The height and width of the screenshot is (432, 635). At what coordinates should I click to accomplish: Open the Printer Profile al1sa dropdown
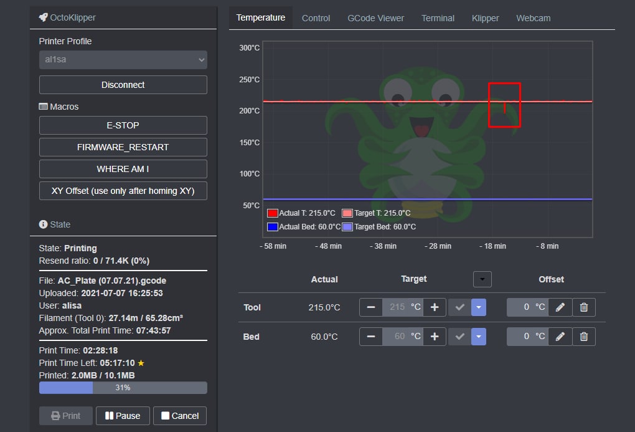[x=123, y=60]
